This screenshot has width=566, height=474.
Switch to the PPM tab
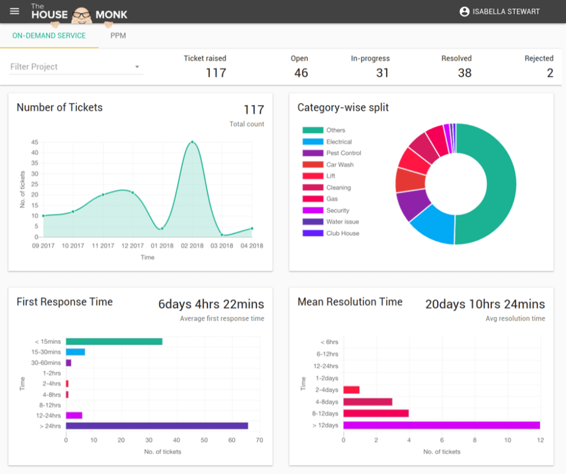tap(118, 36)
